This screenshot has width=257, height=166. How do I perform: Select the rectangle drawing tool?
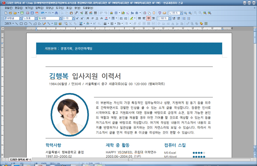[x=21, y=24]
